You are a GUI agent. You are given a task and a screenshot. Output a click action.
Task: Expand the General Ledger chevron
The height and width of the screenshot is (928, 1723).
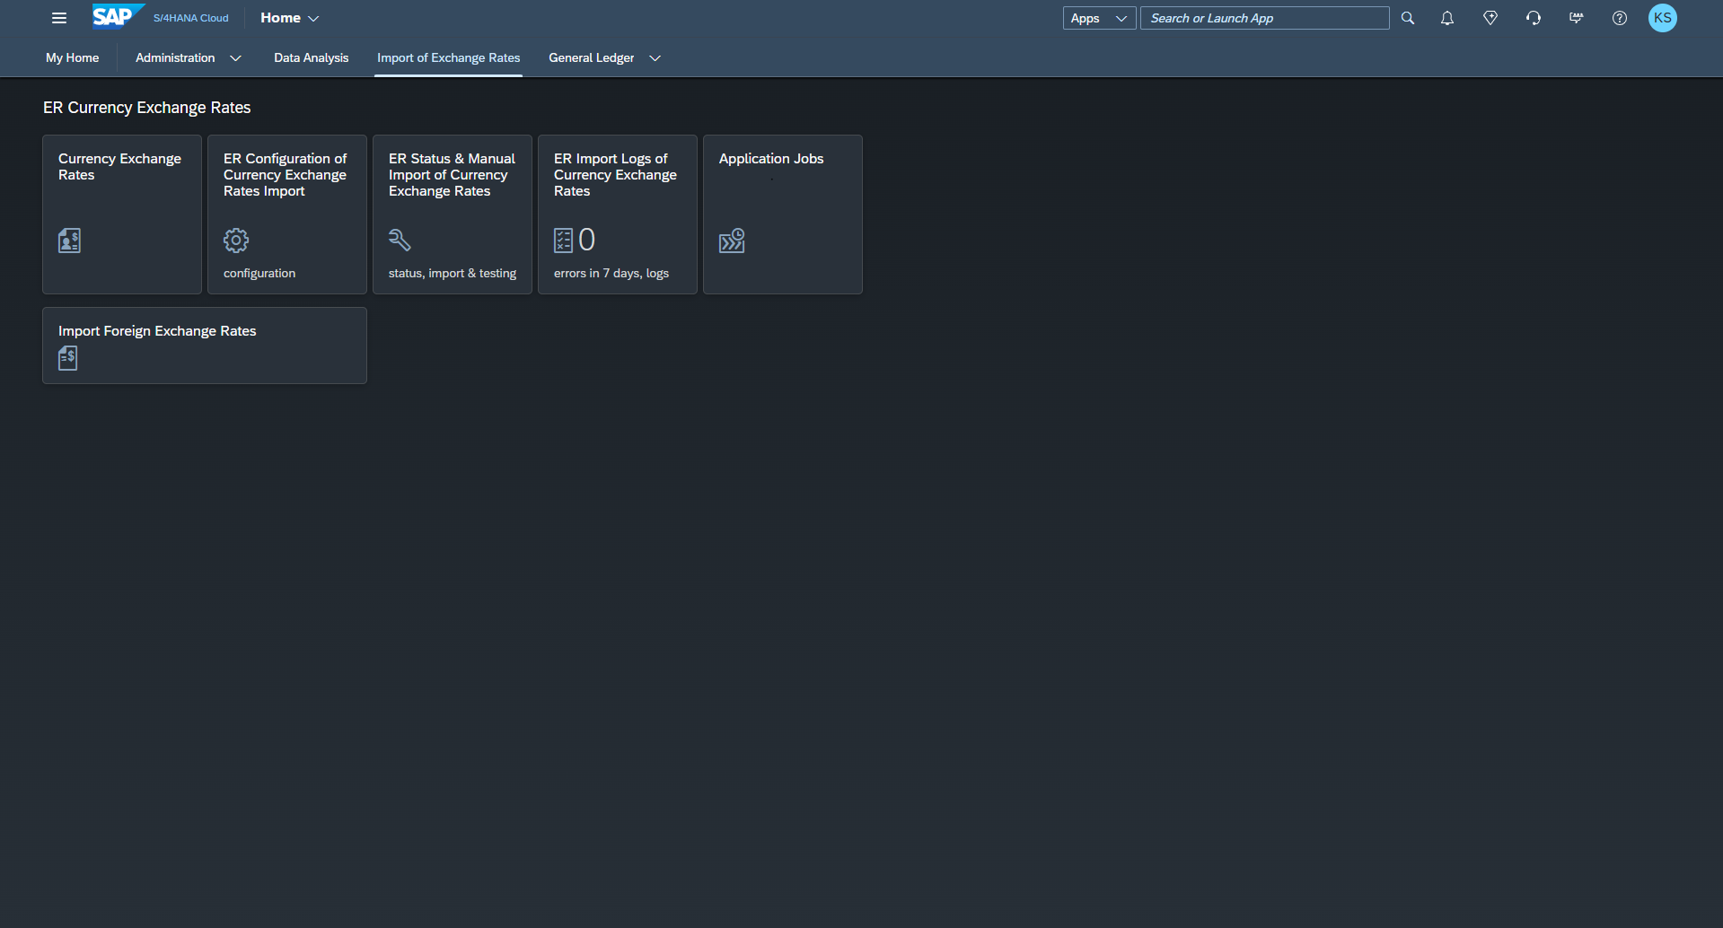coord(655,58)
